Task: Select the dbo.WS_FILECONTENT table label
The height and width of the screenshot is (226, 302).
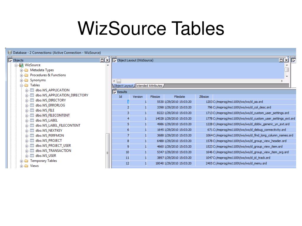Action: [x=52, y=115]
